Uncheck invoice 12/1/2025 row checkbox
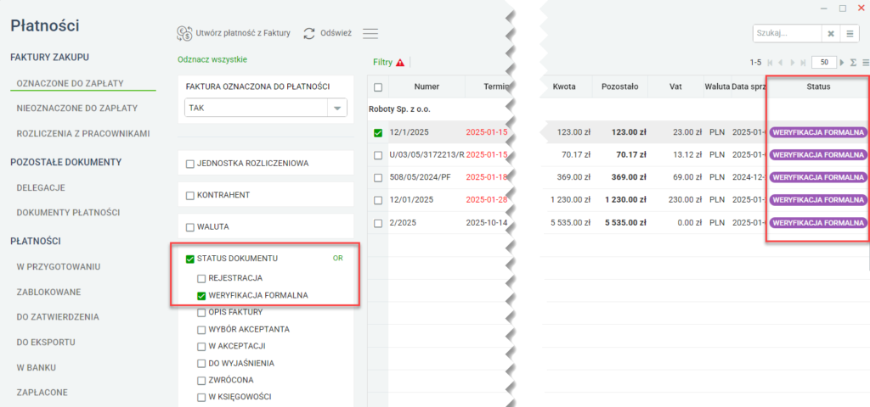This screenshot has height=407, width=870. tap(378, 133)
